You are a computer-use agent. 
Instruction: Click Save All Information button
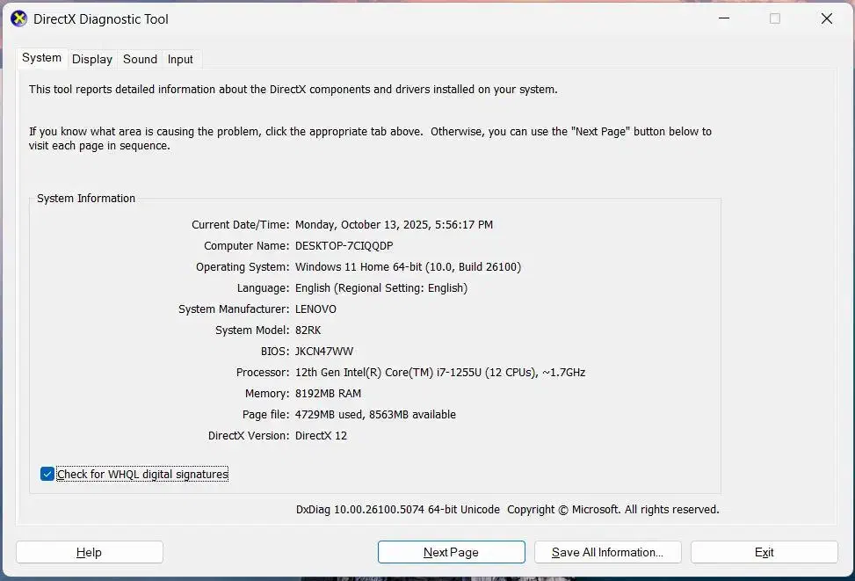point(608,552)
